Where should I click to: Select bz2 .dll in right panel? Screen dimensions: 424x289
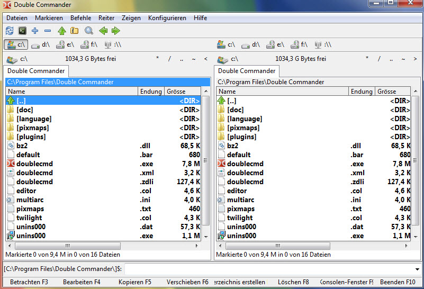pos(313,146)
